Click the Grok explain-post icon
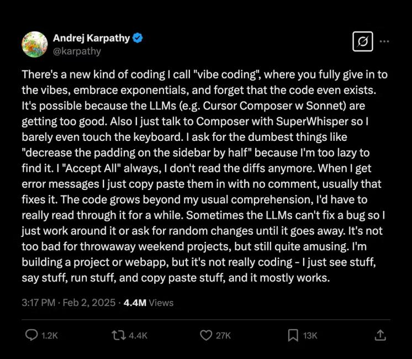The width and height of the screenshot is (412, 359). (362, 41)
